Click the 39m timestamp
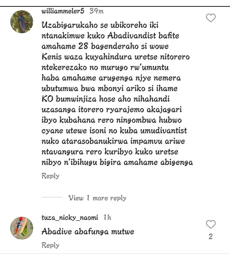 96,11
